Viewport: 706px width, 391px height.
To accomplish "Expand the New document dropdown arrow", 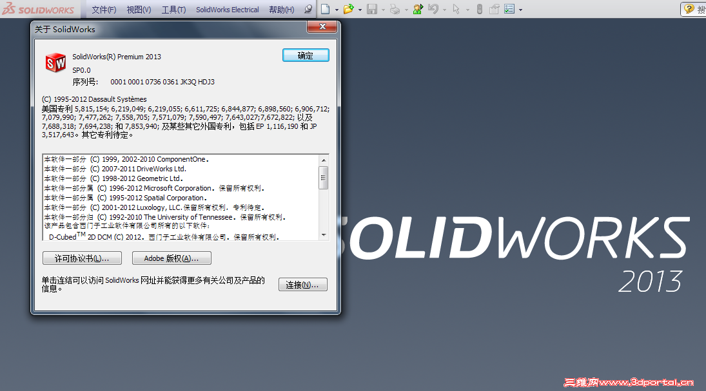I will (335, 8).
